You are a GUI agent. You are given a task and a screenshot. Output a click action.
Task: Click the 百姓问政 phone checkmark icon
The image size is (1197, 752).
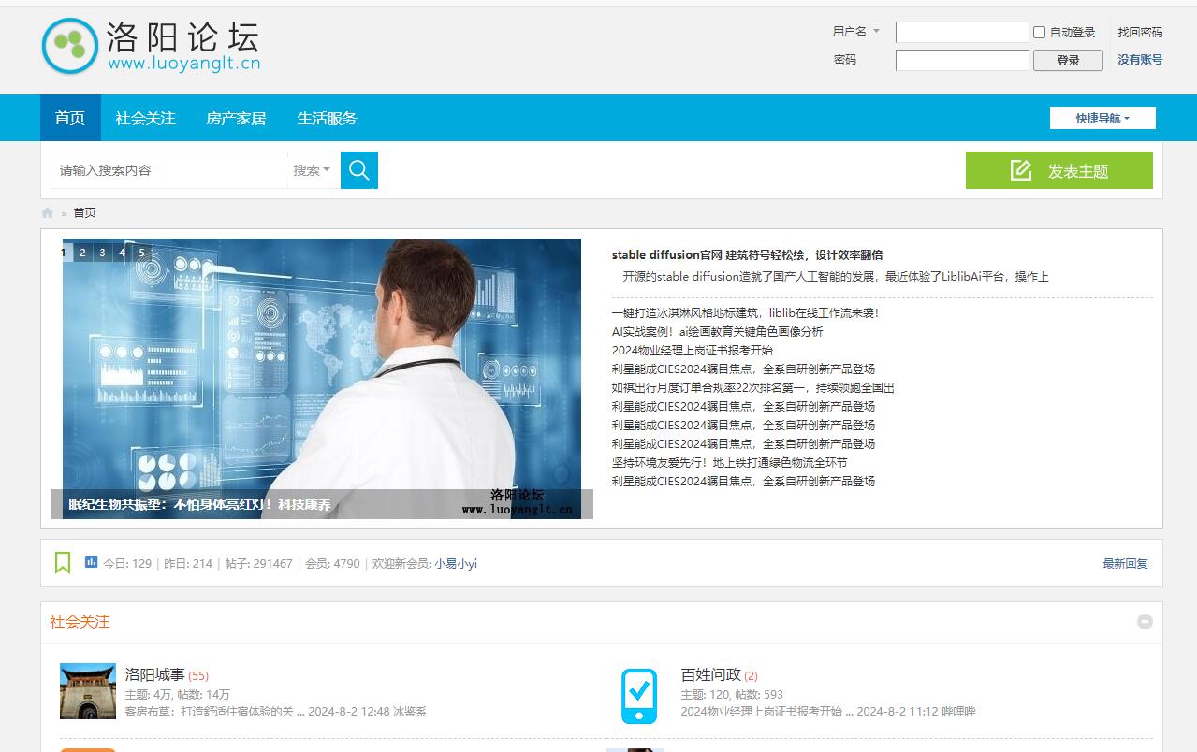tap(639, 696)
